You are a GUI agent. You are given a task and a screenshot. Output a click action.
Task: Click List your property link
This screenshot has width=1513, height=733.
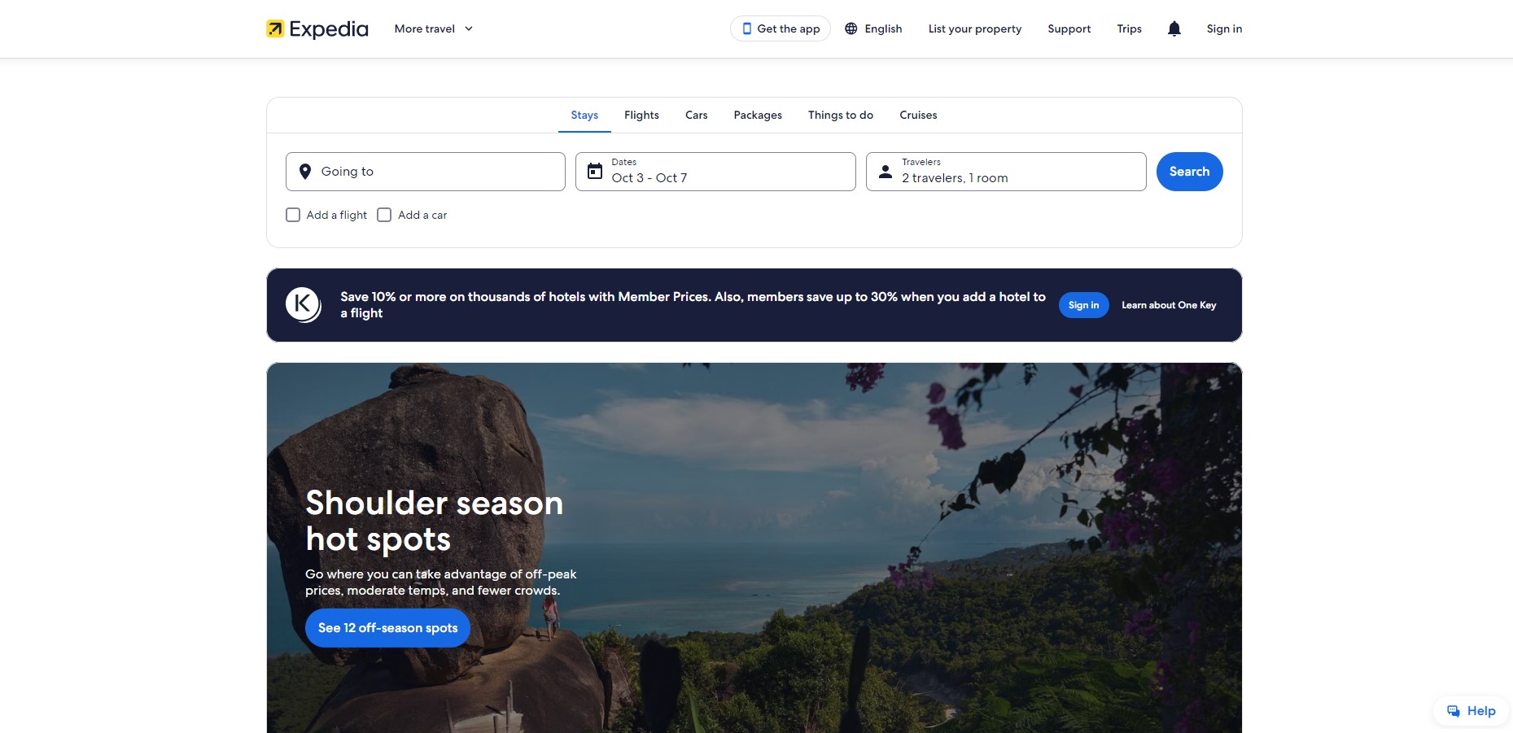point(975,28)
